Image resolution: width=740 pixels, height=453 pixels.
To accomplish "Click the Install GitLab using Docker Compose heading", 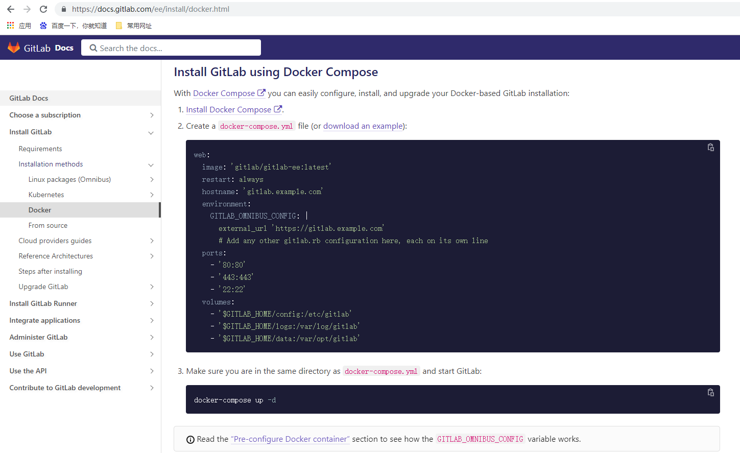I will click(276, 72).
